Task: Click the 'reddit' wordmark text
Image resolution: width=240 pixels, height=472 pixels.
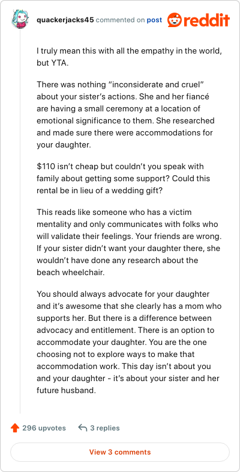Action: pyautogui.click(x=206, y=20)
